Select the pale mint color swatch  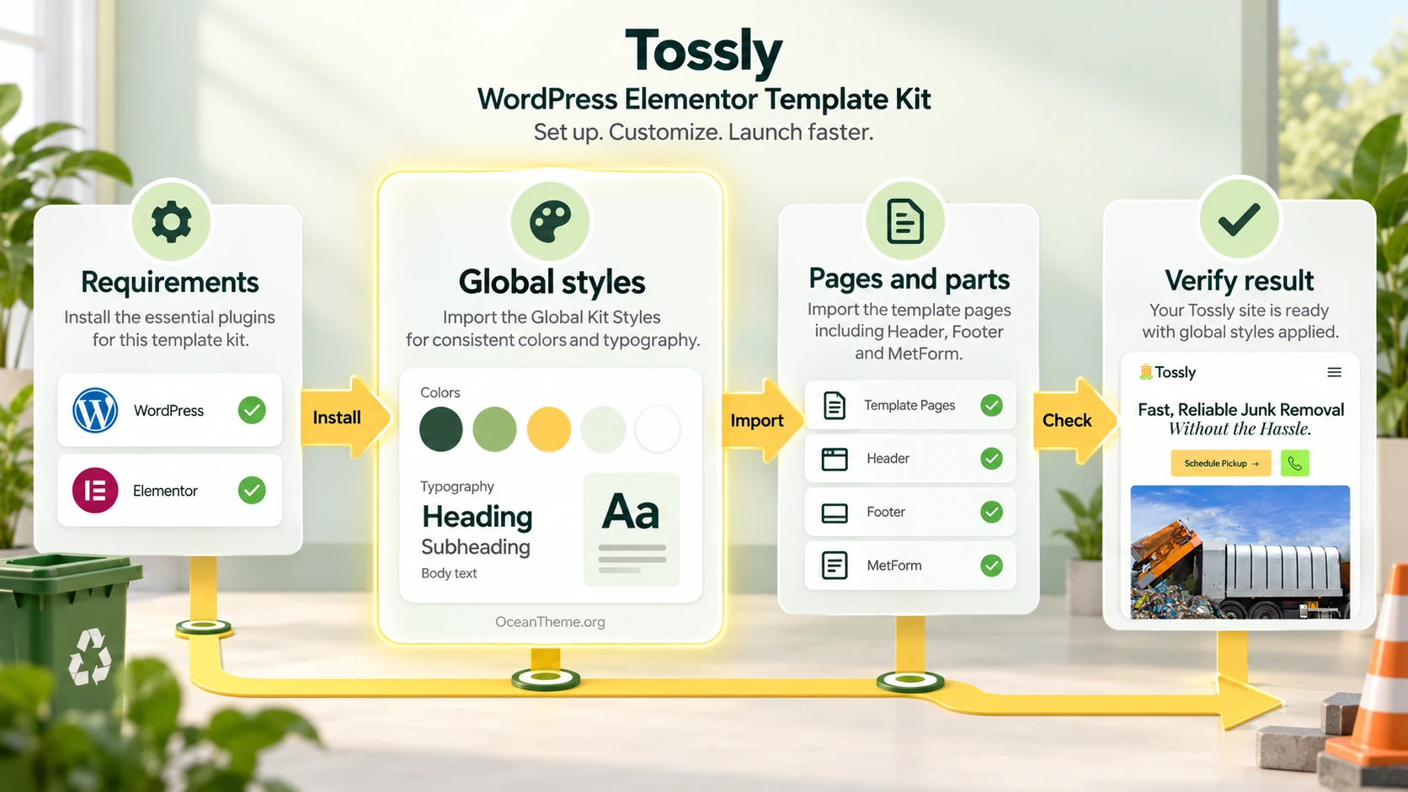[603, 429]
